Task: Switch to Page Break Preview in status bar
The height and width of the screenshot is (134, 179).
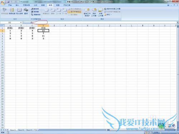Action: click(151, 133)
